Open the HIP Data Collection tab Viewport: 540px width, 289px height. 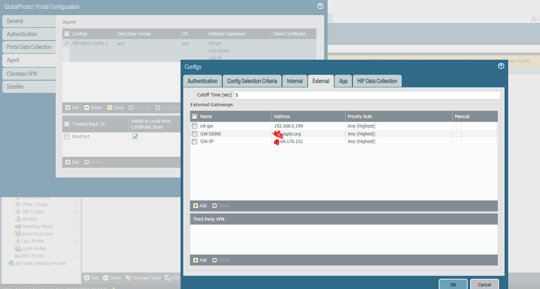(377, 81)
